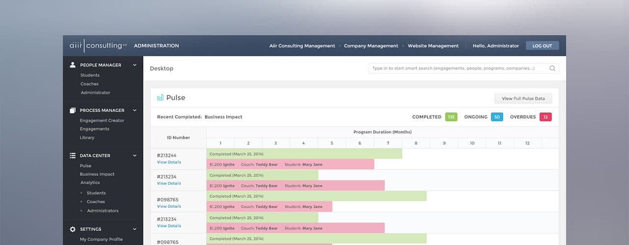Click View Details for first #213244
The width and height of the screenshot is (629, 245).
169,162
